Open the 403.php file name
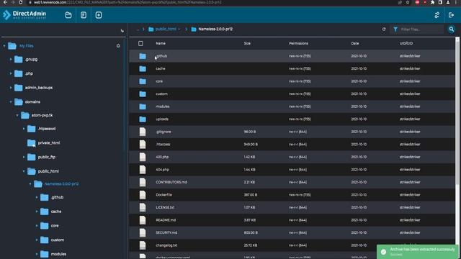Image resolution: width=461 pixels, height=259 pixels. pyautogui.click(x=162, y=157)
